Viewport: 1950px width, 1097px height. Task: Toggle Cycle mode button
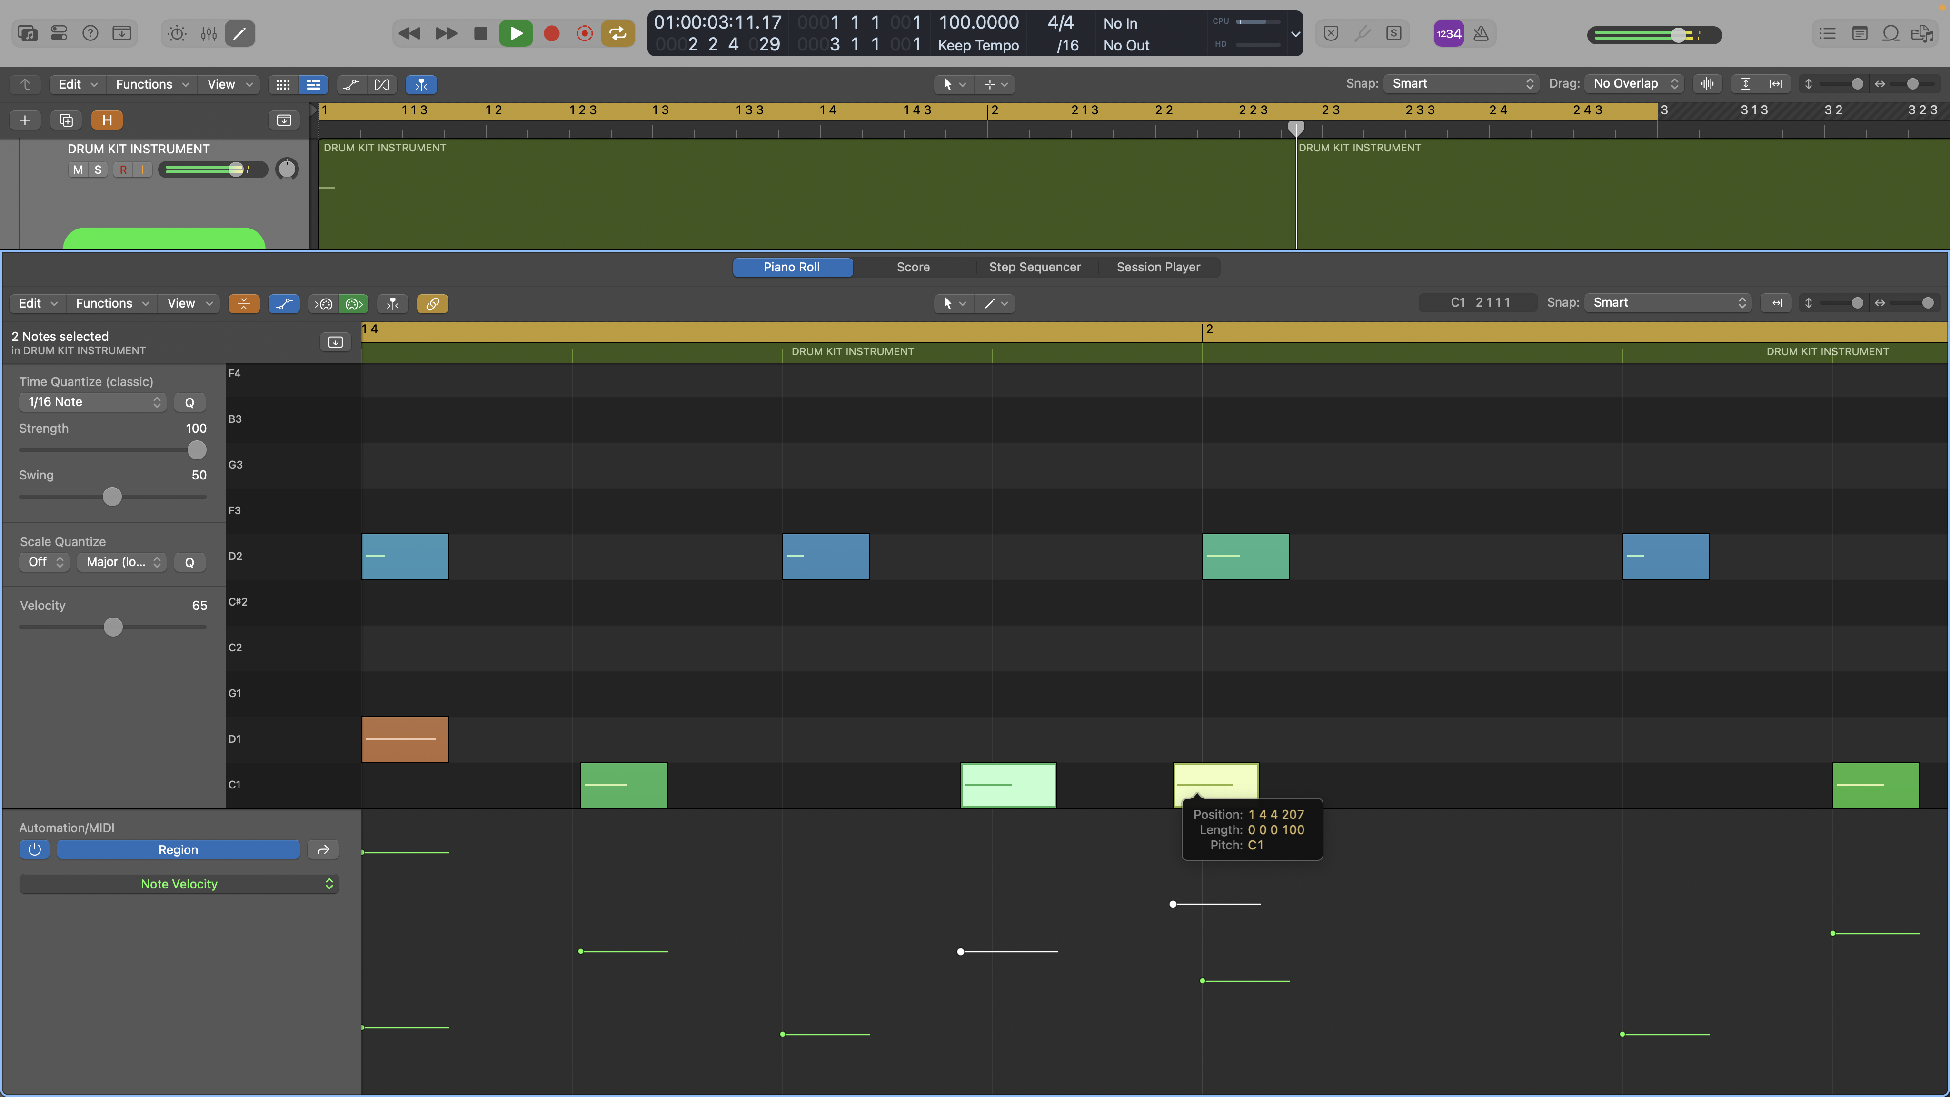(x=617, y=33)
